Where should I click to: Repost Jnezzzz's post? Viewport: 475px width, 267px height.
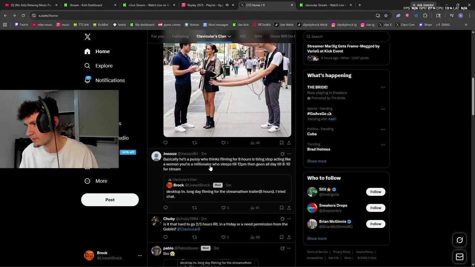(x=194, y=208)
